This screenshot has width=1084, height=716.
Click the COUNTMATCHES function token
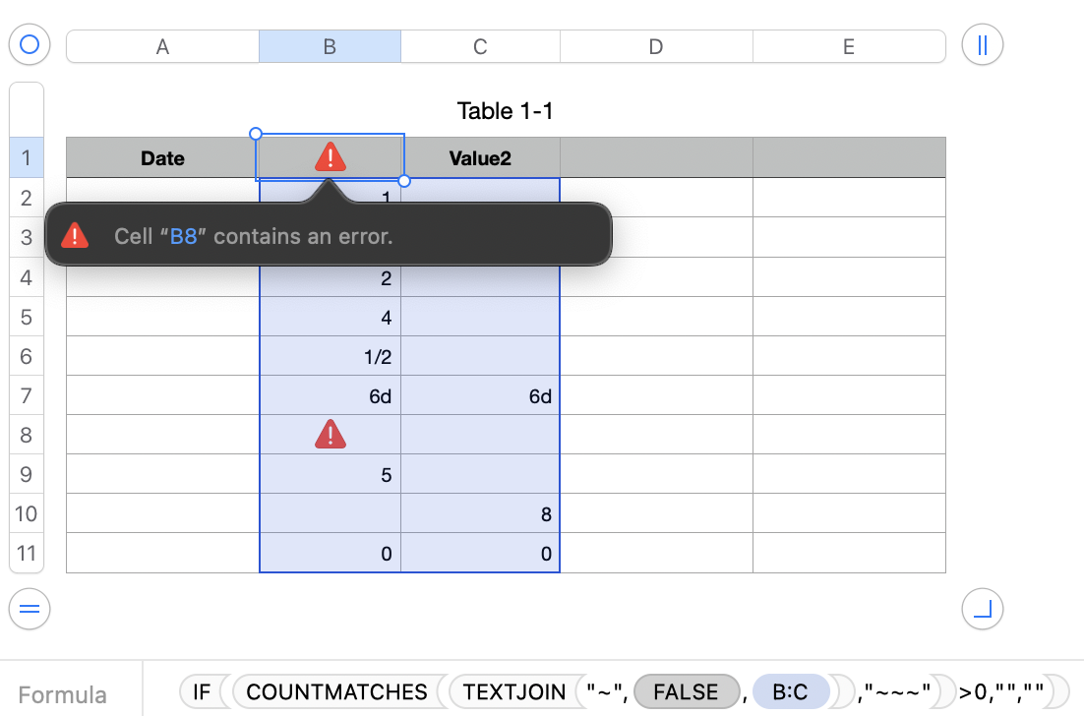point(336,692)
